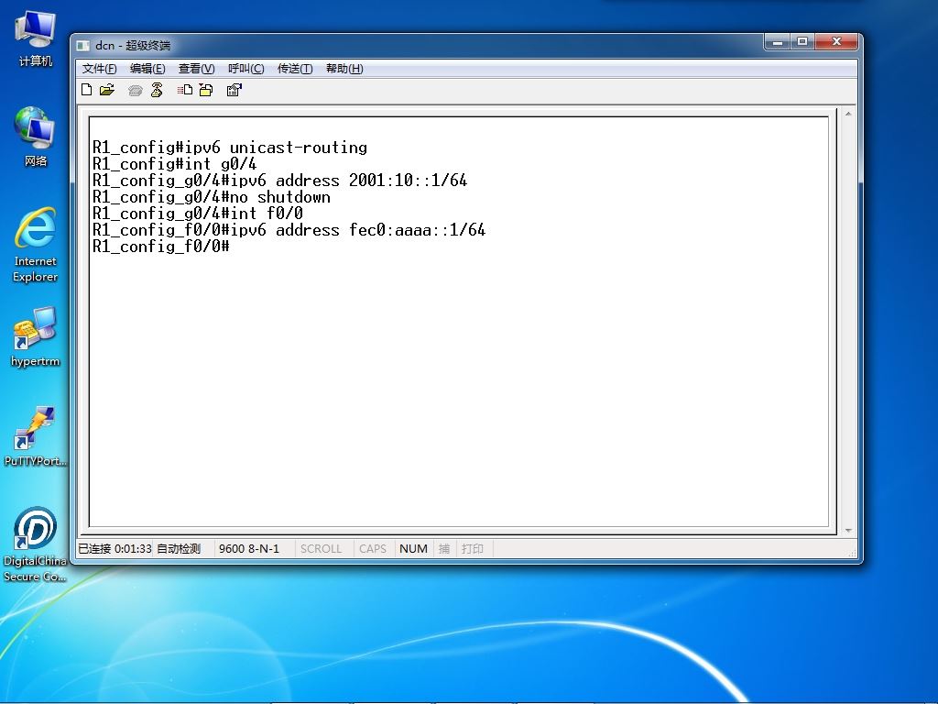
Task: Select the PuTTYPort desktop shortcut
Action: coord(36,435)
